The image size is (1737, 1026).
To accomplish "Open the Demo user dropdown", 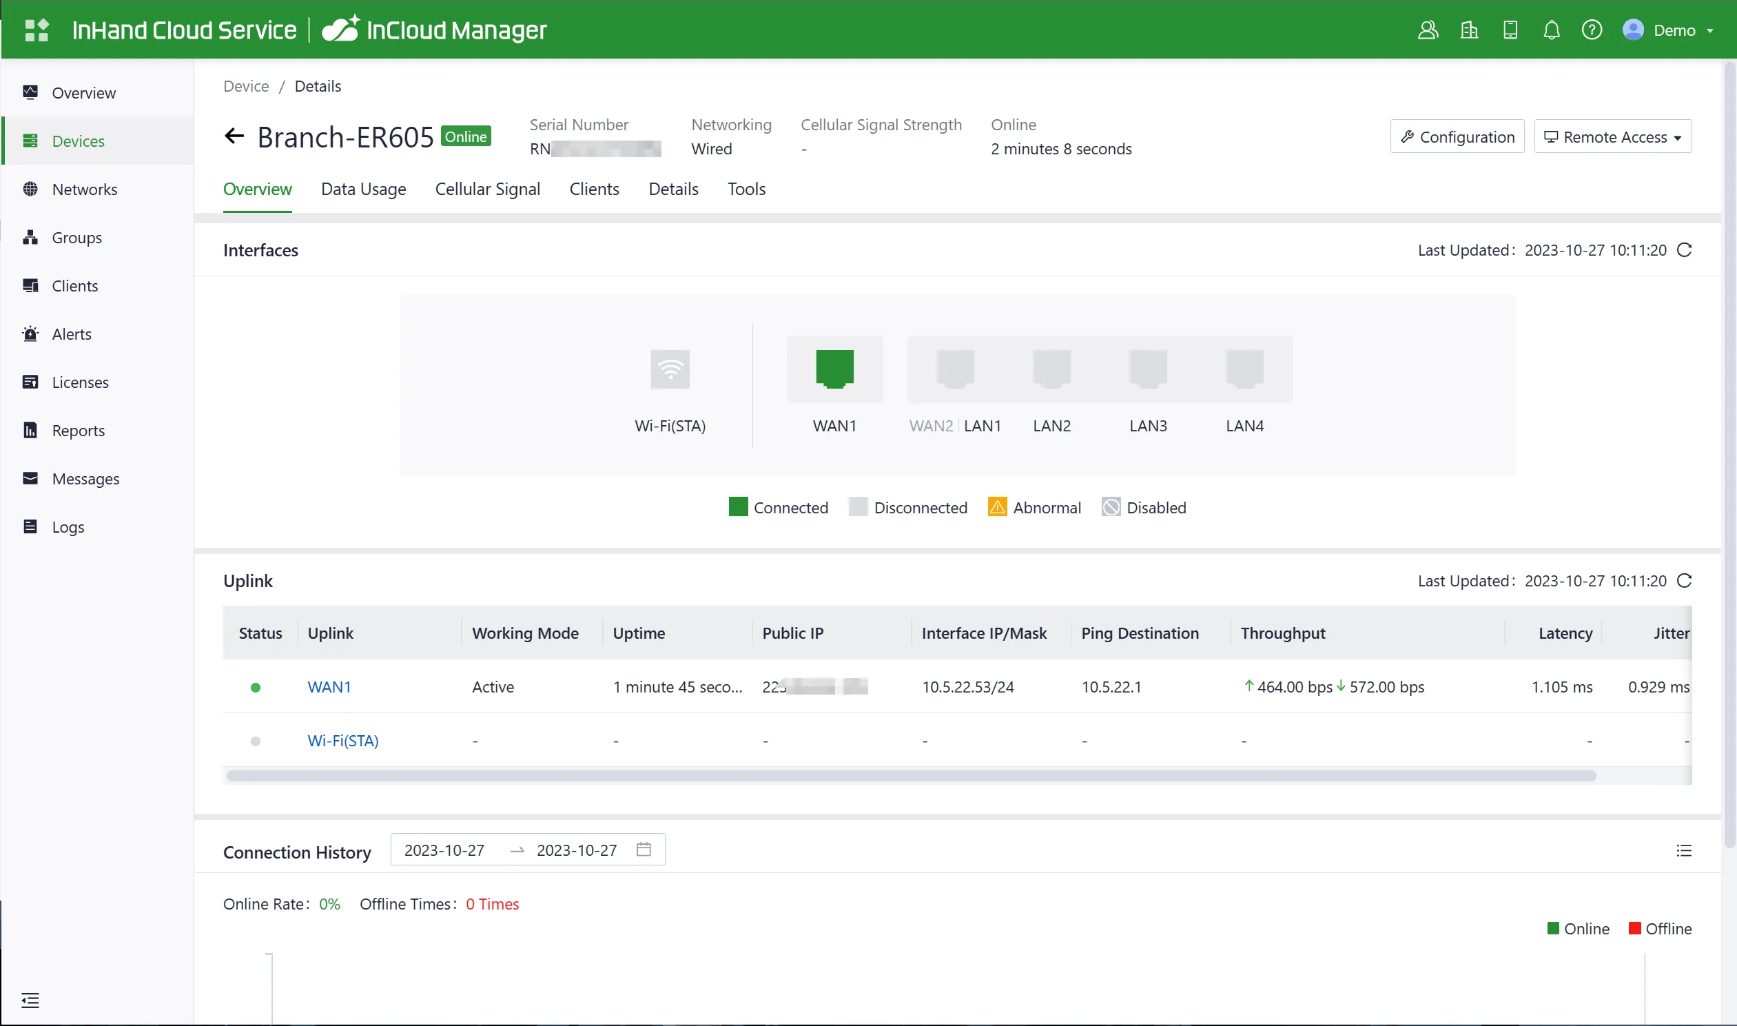I will click(1668, 30).
